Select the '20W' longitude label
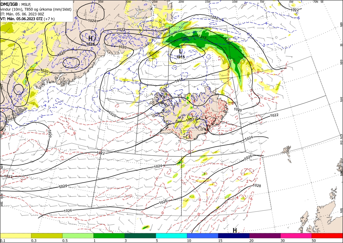The image size is (343, 243). [x=181, y=2]
